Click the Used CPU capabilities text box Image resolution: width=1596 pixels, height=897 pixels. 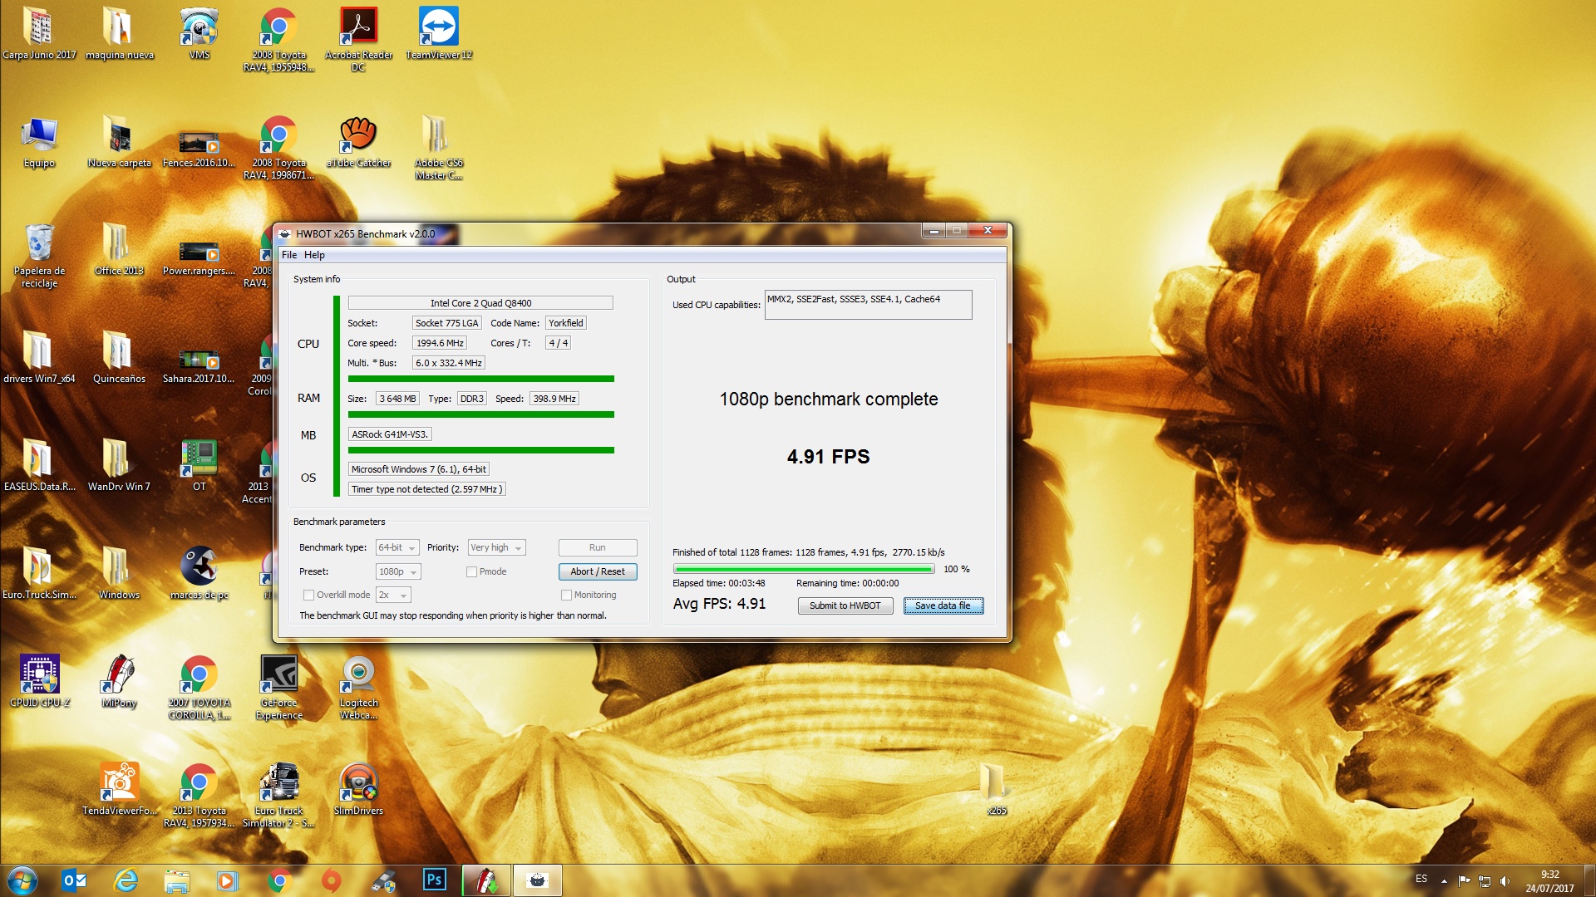868,304
